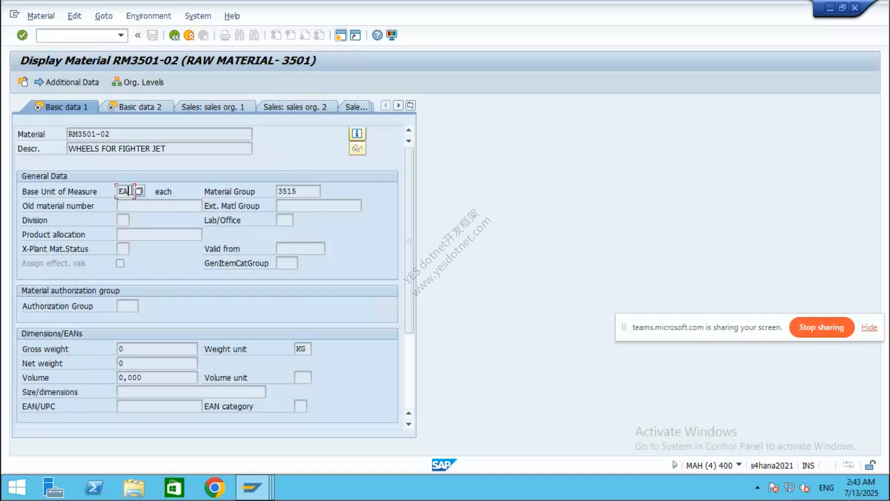Viewport: 890px width, 501px height.
Task: Click the orange Exit icon in toolbar
Action: [189, 35]
